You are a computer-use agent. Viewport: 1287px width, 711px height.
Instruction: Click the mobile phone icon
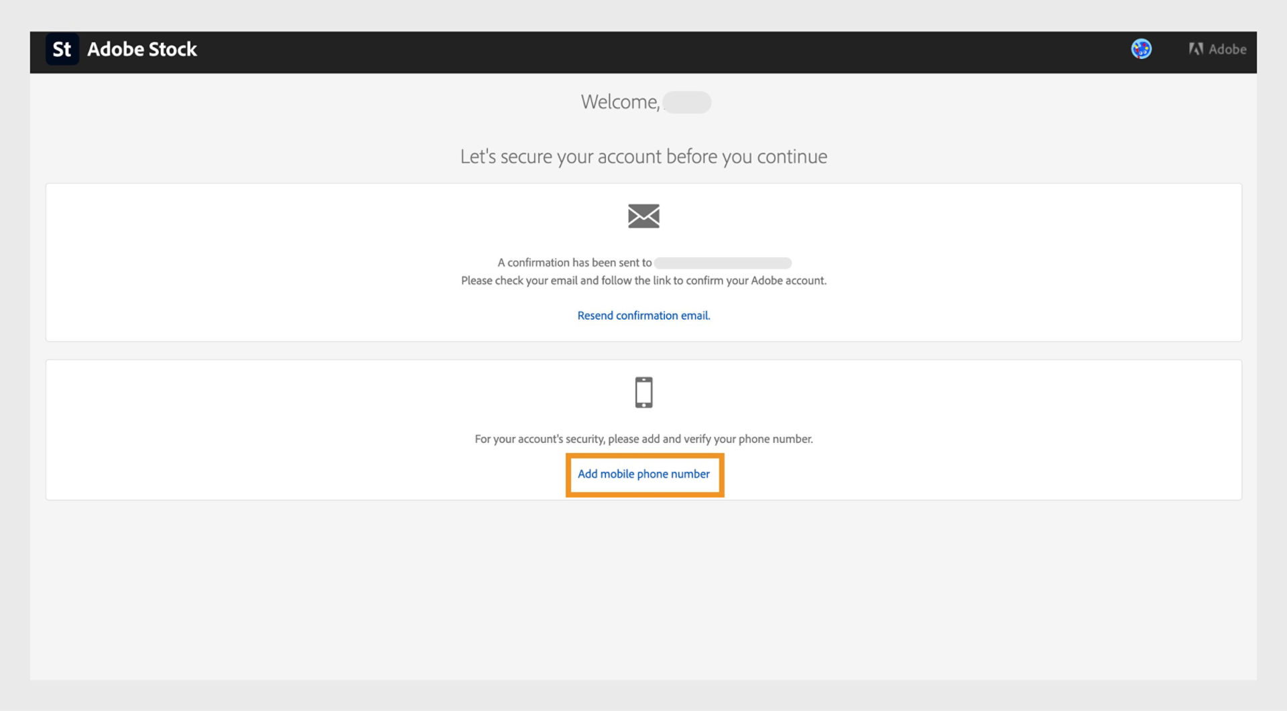(x=643, y=393)
